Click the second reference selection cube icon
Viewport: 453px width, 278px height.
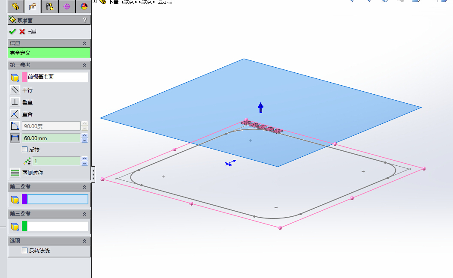point(15,200)
